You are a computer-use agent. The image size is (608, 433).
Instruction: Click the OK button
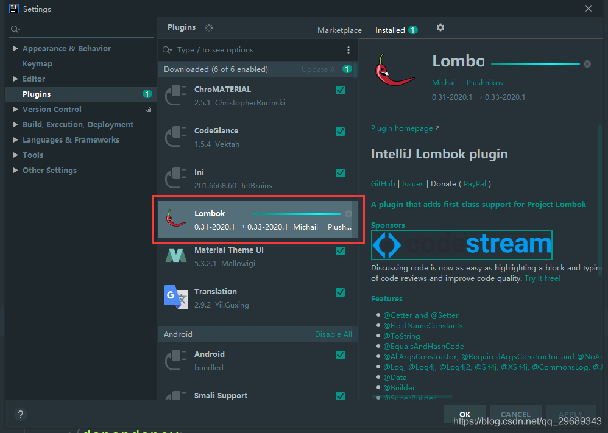[x=465, y=414]
